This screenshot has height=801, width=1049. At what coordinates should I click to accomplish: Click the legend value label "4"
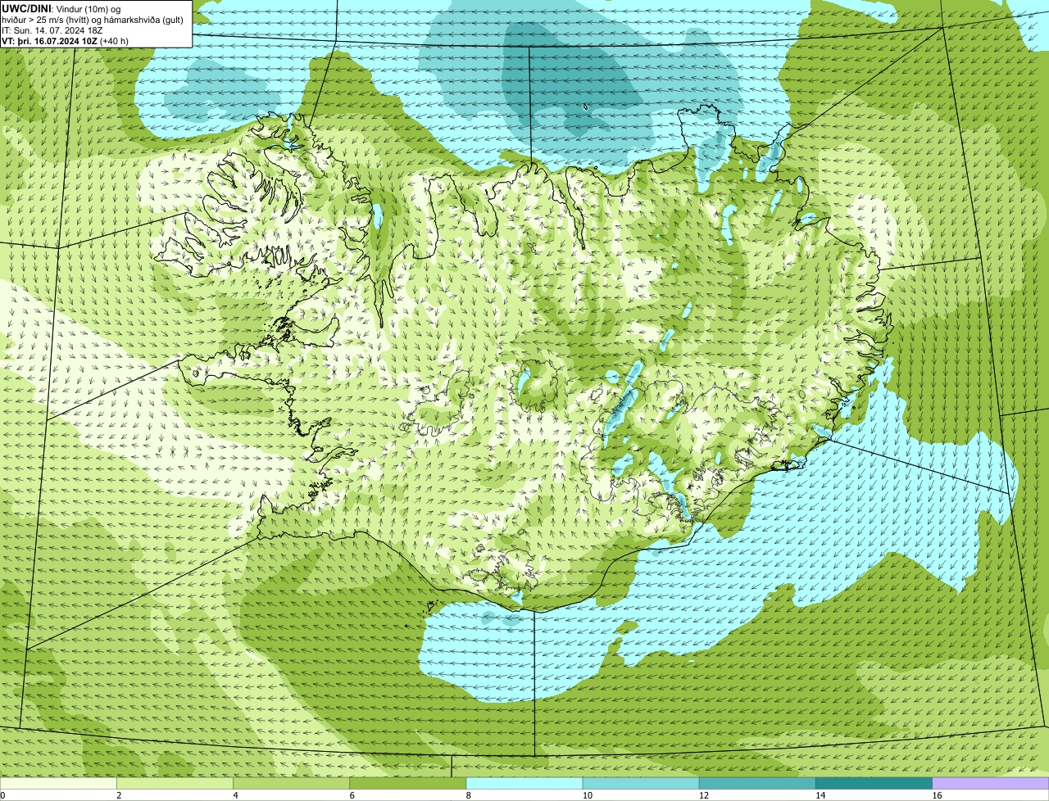tap(235, 795)
